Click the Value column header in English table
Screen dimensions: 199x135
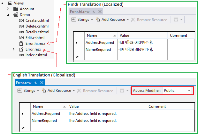tap(106, 107)
